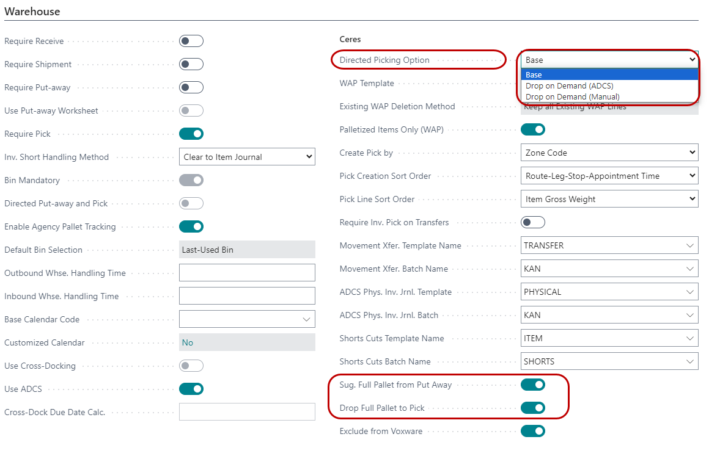Viewport: 709px width, 456px height.
Task: Turn on Require Shipment switch
Action: 191,64
